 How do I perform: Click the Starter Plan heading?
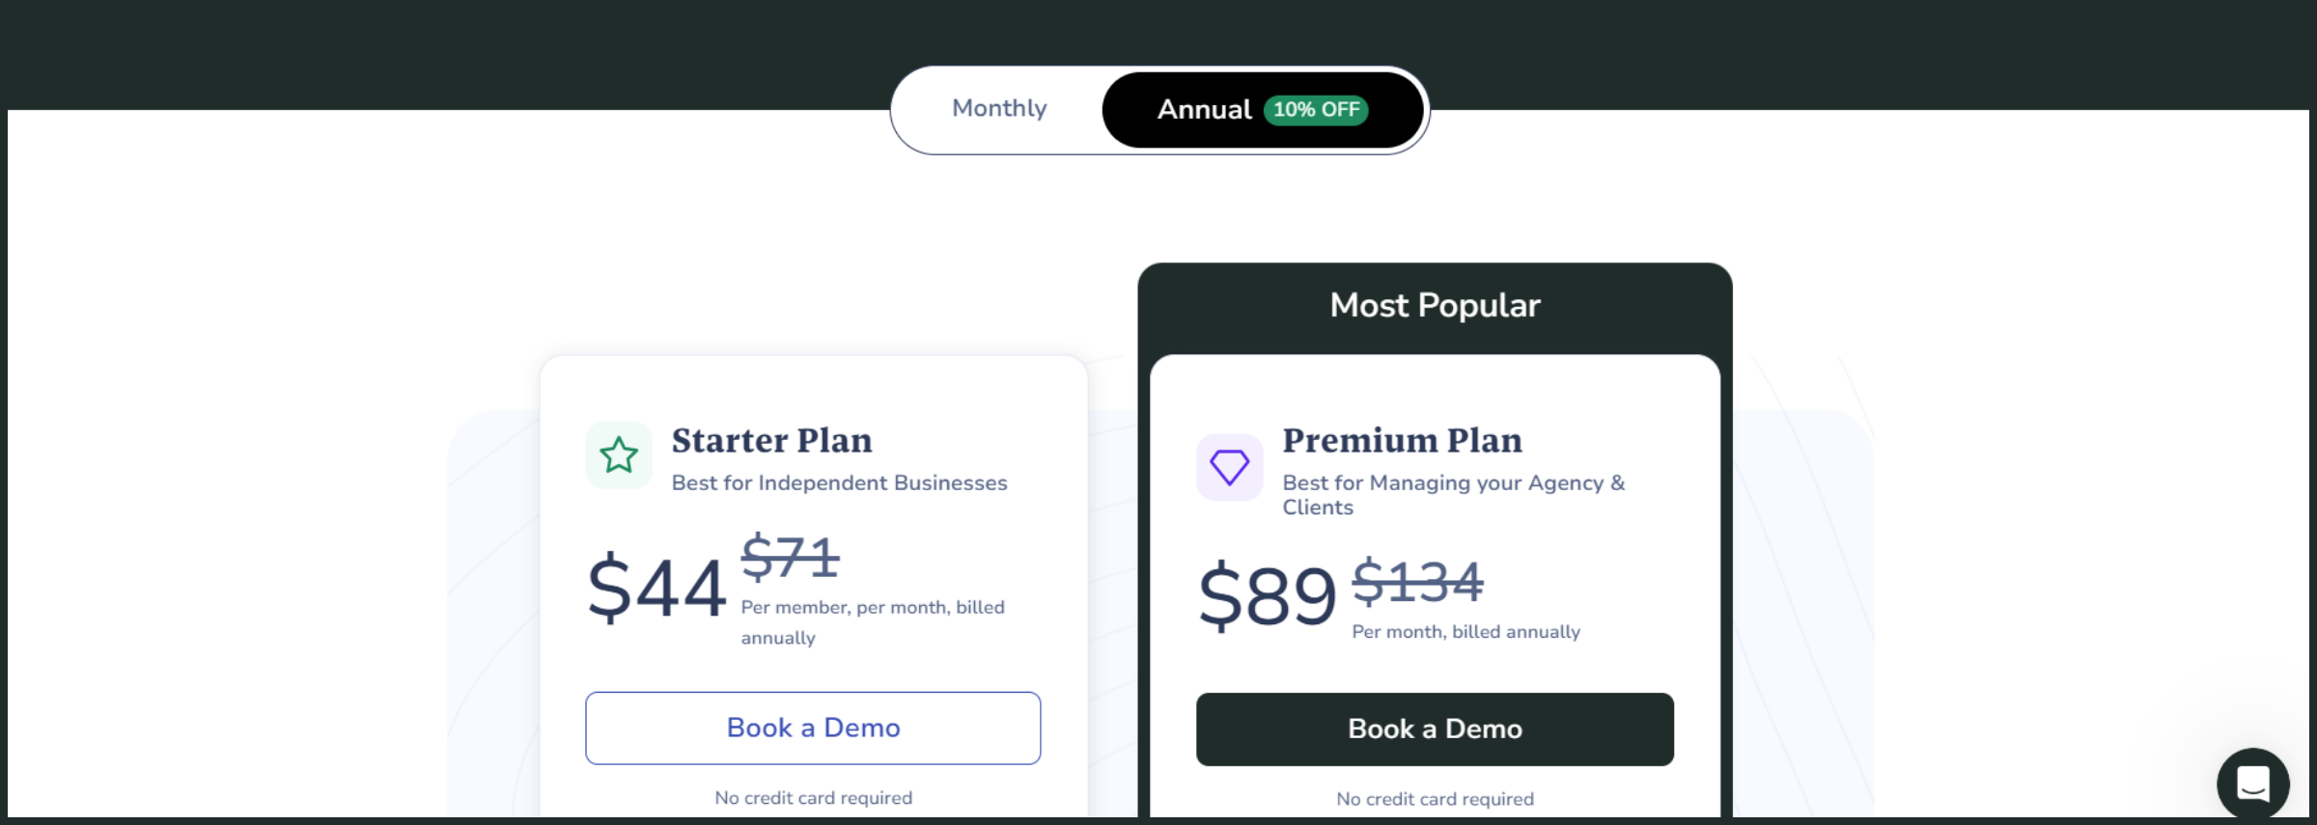771,441
